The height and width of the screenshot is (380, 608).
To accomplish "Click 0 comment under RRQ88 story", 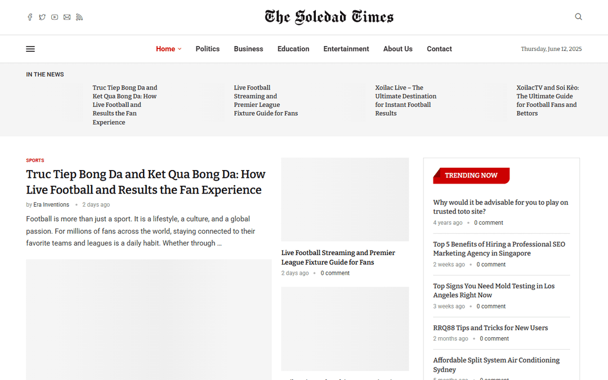I will tap(494, 338).
